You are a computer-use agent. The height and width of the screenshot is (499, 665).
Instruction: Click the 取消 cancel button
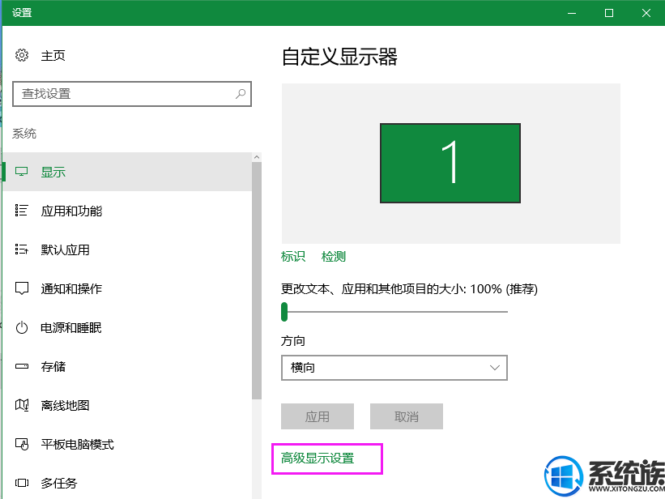[x=407, y=416]
